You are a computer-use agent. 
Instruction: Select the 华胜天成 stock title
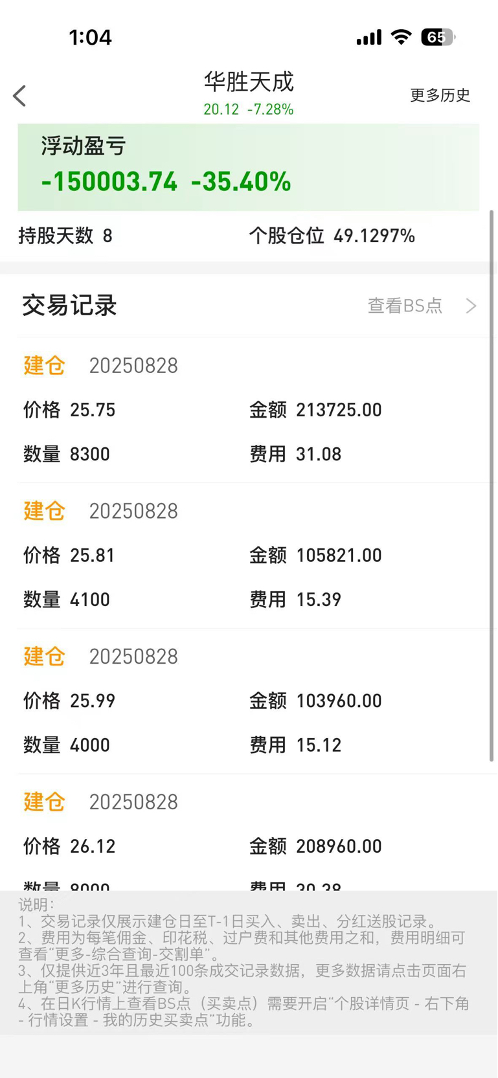click(249, 82)
